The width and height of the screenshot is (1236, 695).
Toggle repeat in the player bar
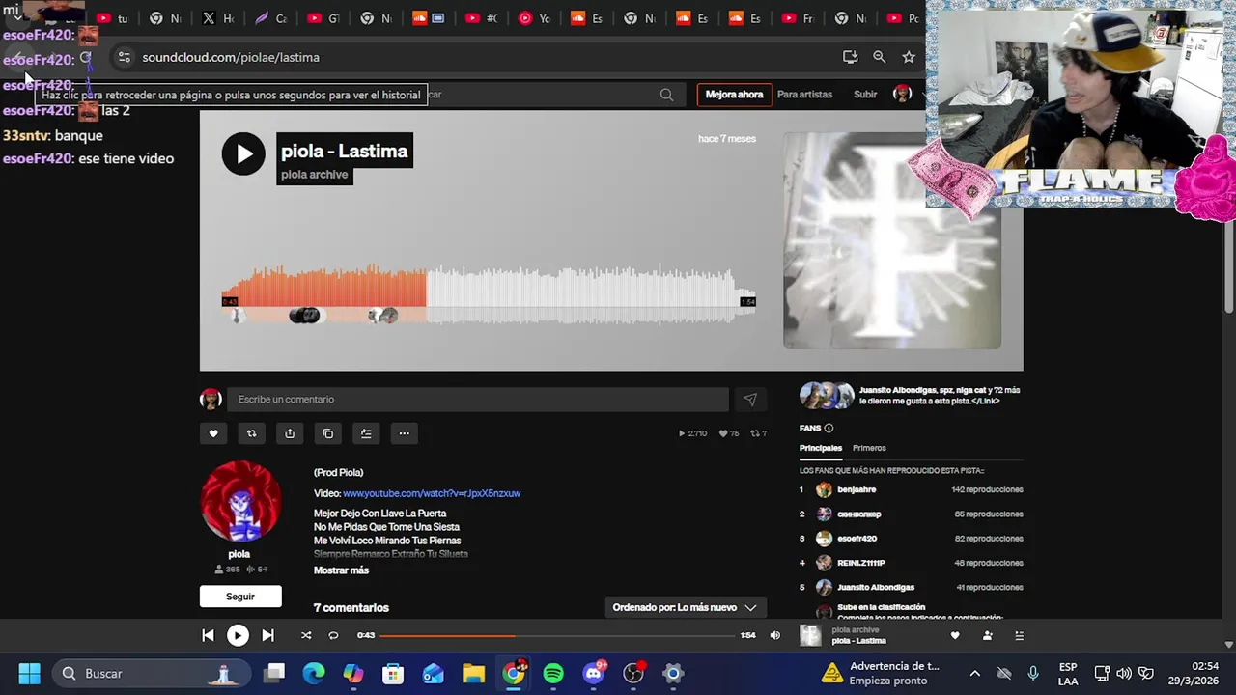(x=333, y=635)
